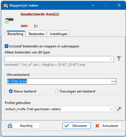Minimize the Mappenlijst maken window

click(x=93, y=5)
